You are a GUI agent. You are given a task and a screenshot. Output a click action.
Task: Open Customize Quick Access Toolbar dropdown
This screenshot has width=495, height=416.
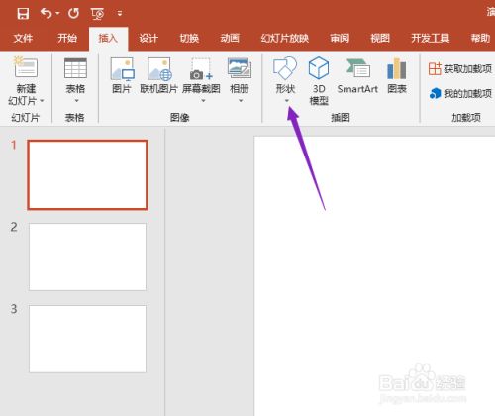pyautogui.click(x=120, y=14)
